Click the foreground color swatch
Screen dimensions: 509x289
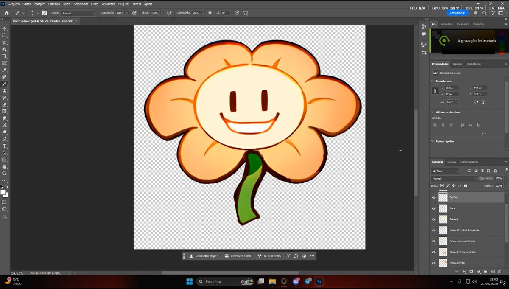[3, 192]
